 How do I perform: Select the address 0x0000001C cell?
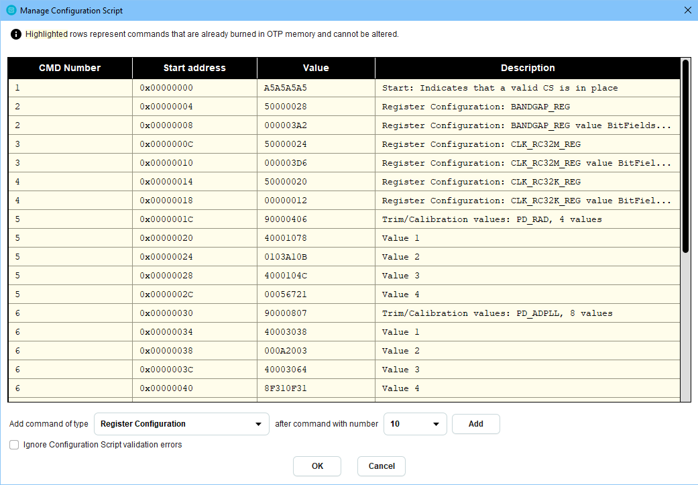194,219
